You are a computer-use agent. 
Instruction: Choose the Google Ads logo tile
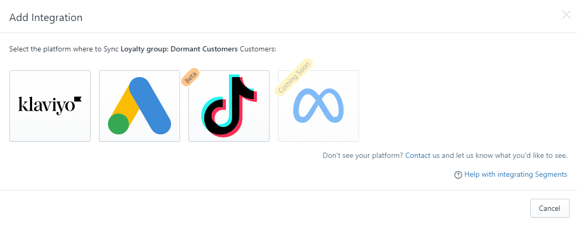point(140,106)
